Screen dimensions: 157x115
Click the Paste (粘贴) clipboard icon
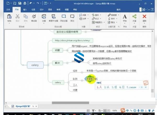pos(9,16)
